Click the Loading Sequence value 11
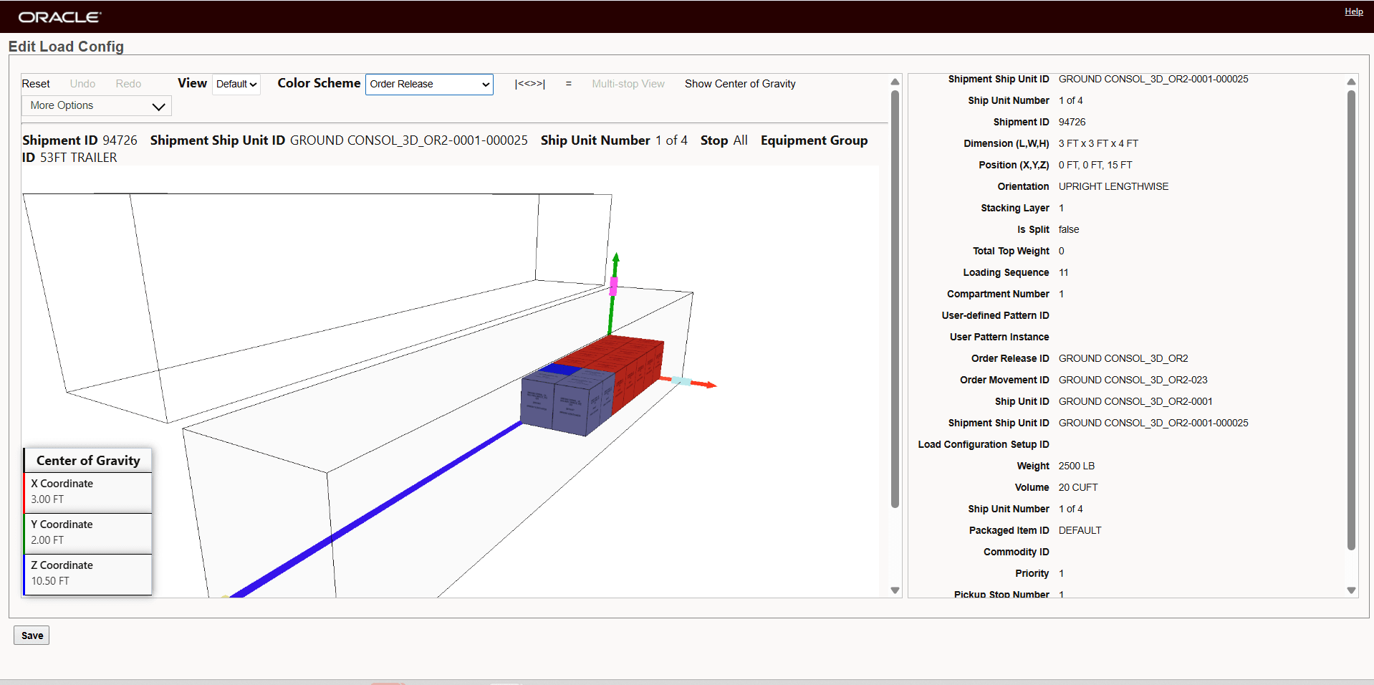 click(x=1063, y=272)
